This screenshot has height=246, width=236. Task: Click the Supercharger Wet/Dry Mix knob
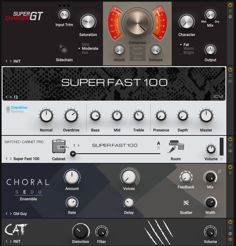[x=210, y=15]
